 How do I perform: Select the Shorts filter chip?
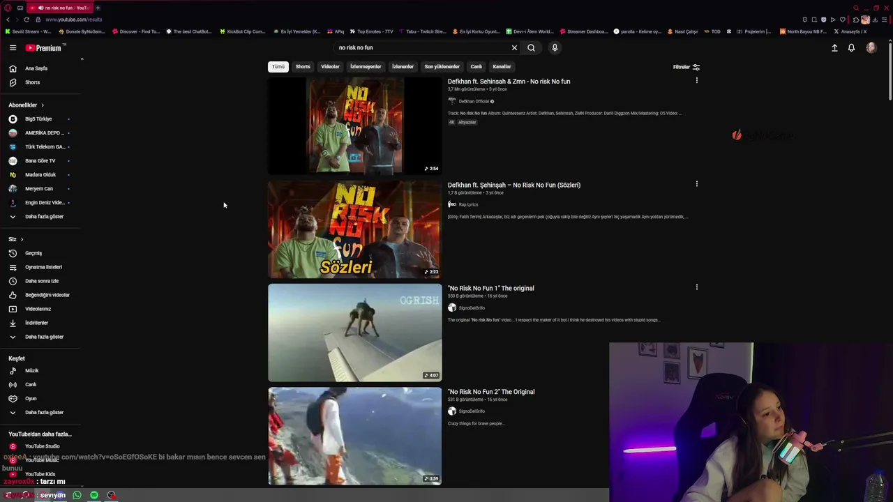pos(303,66)
